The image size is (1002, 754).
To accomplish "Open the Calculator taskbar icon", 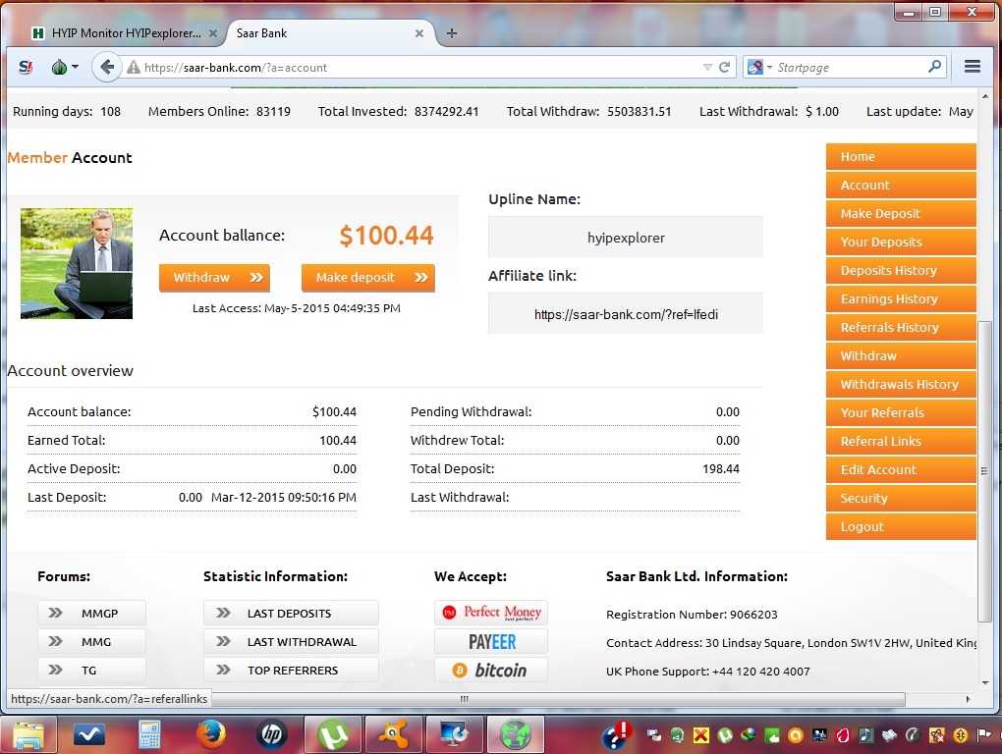I will pos(149,733).
